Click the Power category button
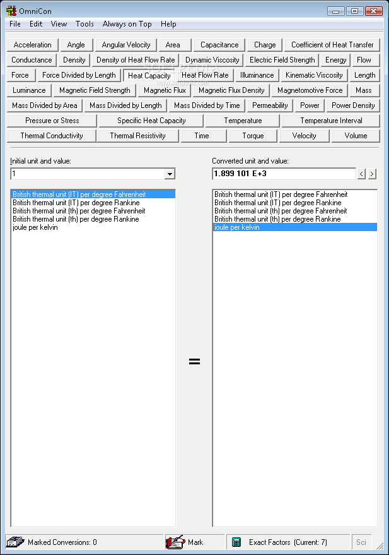Screen dimensions: 389x555 [x=310, y=106]
